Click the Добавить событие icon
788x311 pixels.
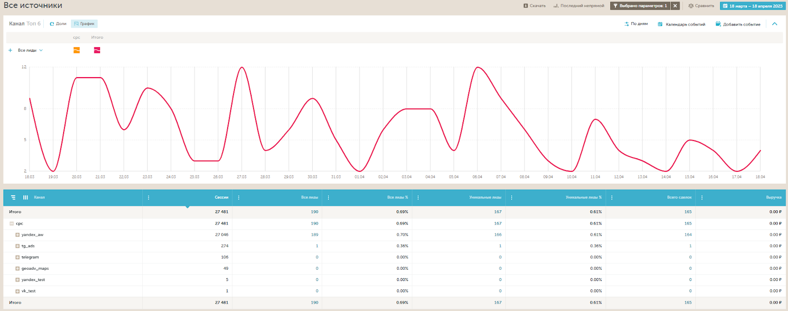point(718,24)
